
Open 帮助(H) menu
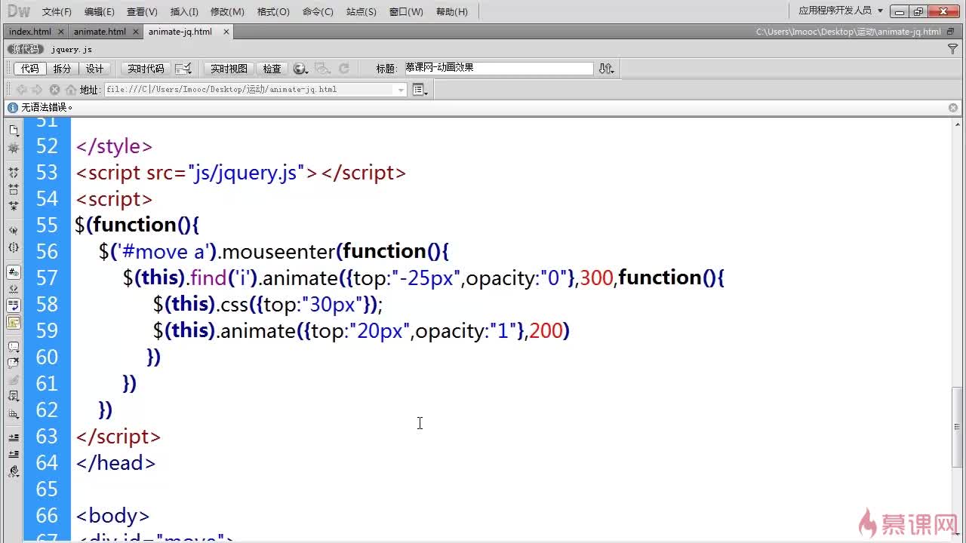coord(452,11)
